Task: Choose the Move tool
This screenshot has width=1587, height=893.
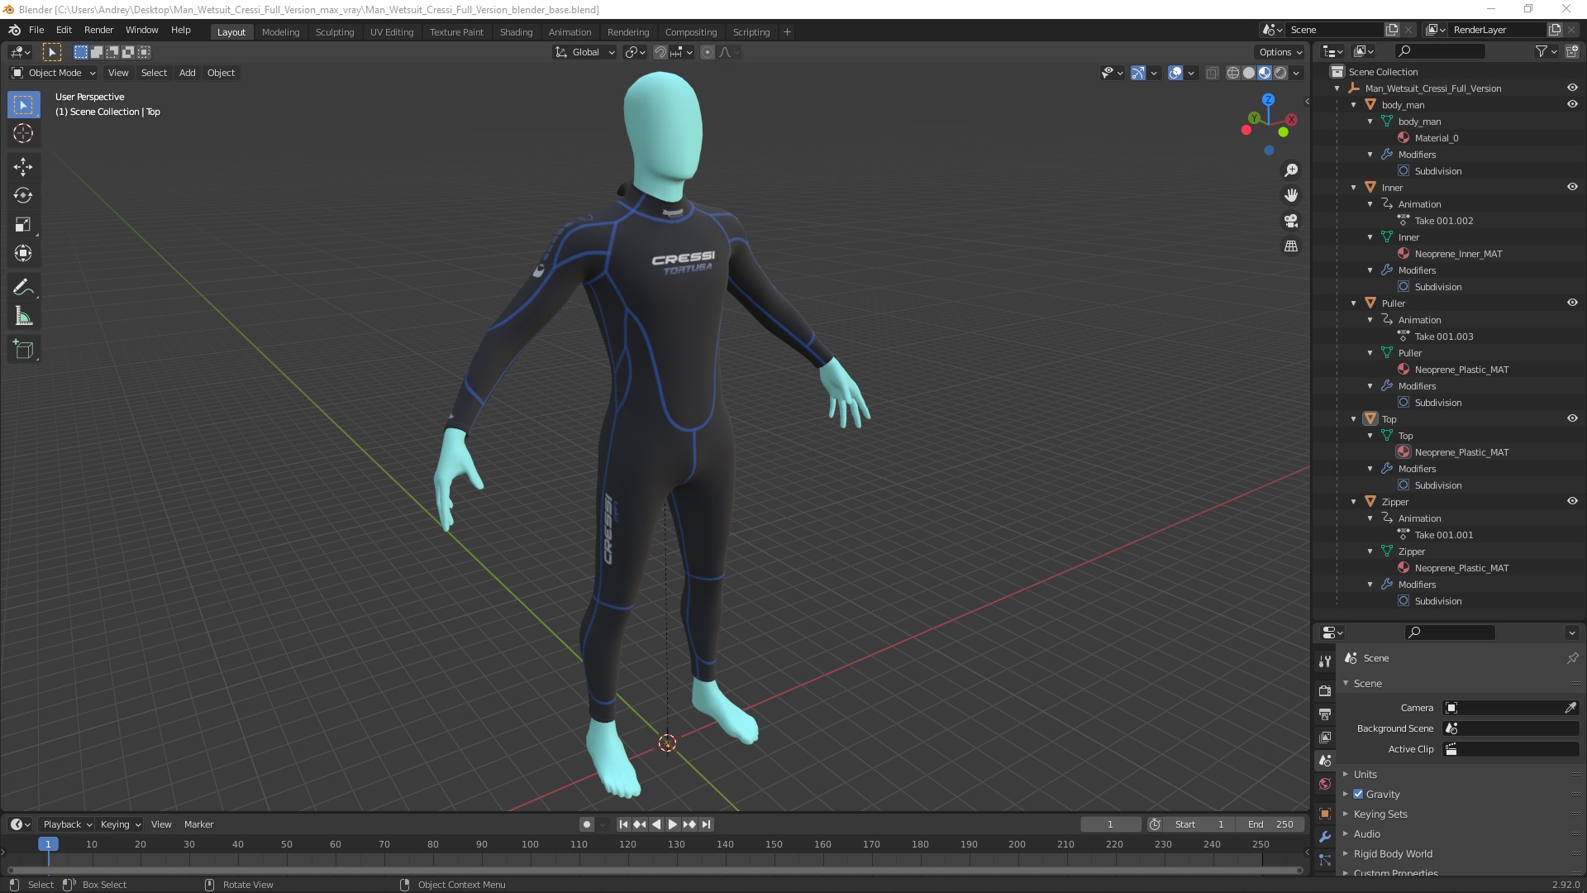Action: (23, 167)
